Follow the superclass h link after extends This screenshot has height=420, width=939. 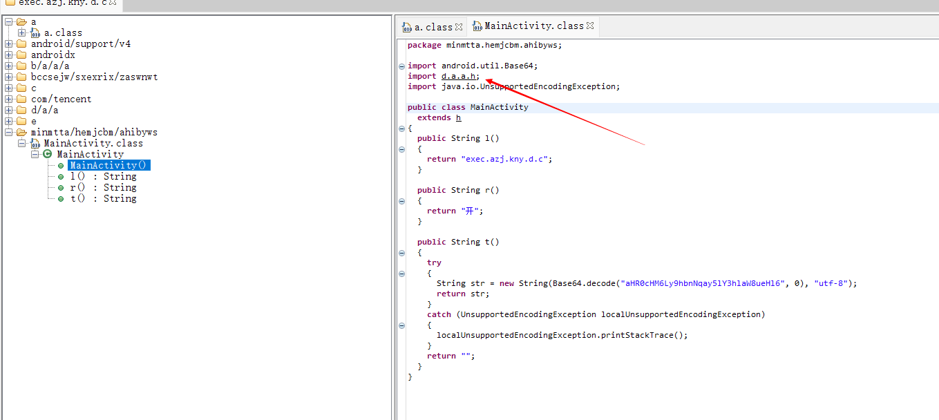(x=458, y=117)
